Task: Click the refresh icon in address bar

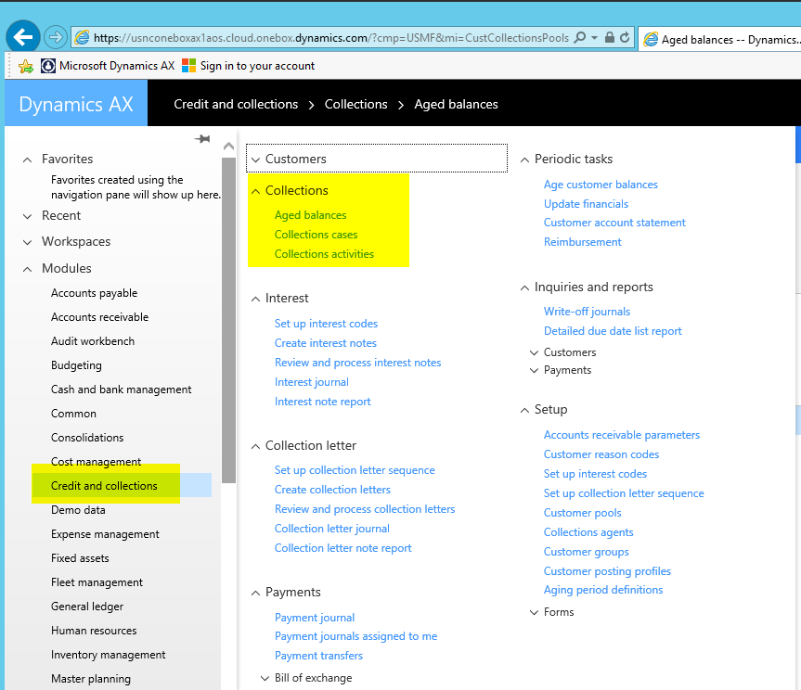Action: point(625,38)
